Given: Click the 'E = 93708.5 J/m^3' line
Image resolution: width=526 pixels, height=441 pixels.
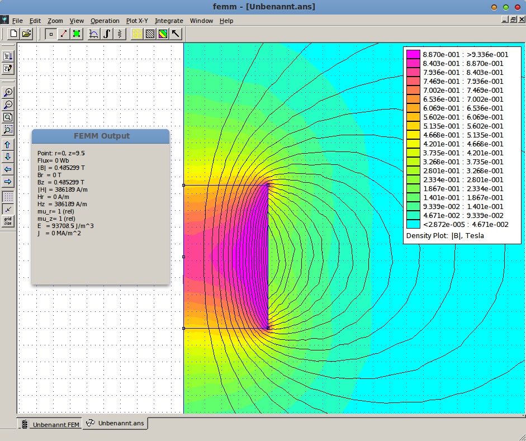Looking at the screenshot, I should (65, 226).
